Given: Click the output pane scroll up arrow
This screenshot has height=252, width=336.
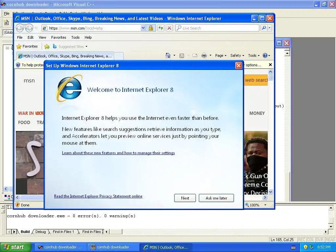Looking at the screenshot, I should (331, 208).
